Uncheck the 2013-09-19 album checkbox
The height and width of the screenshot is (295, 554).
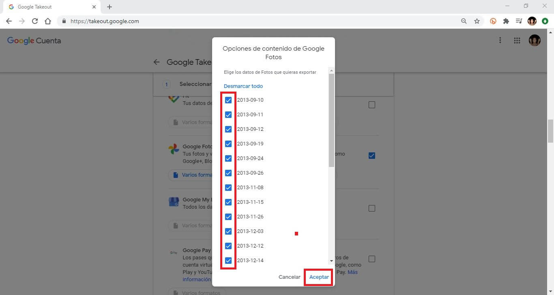pyautogui.click(x=228, y=144)
